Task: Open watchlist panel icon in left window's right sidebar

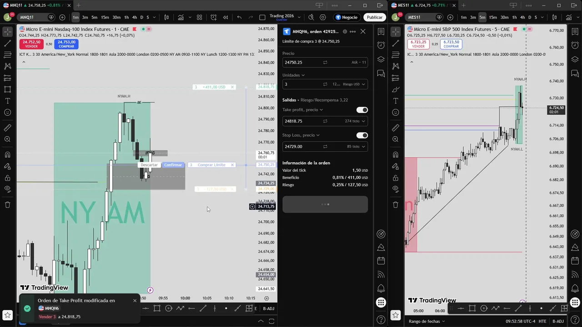Action: [x=381, y=31]
